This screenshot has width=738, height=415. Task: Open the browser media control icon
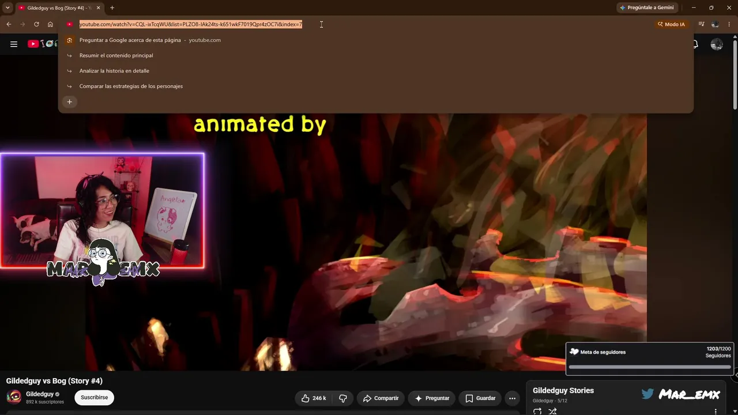(x=701, y=24)
